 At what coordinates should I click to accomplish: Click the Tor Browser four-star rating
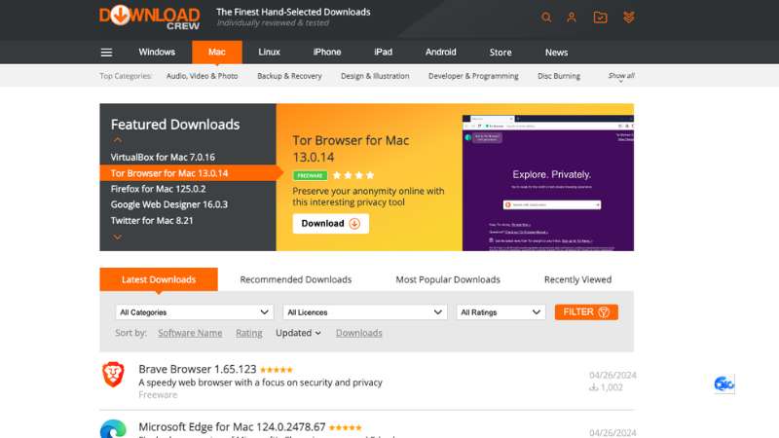353,175
